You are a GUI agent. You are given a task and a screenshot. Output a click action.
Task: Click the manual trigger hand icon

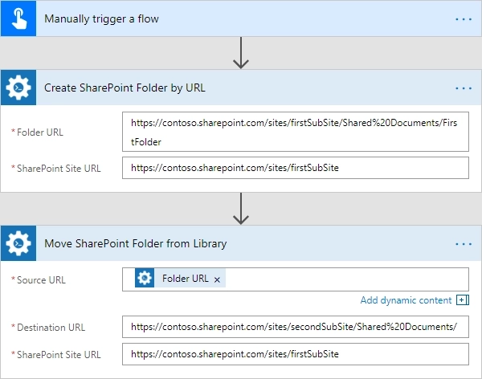18,18
